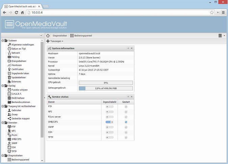Open Updatebeheer icon

point(9,77)
